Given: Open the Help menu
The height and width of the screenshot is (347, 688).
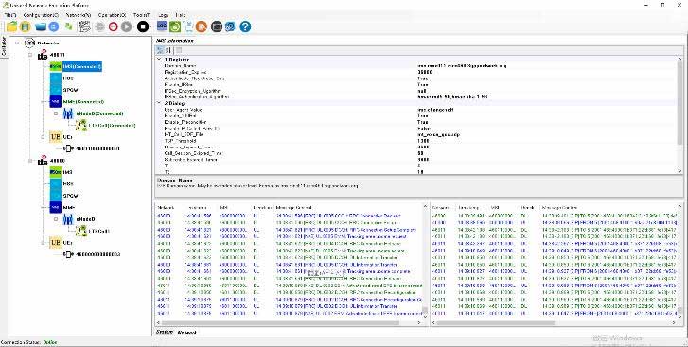Looking at the screenshot, I should click(x=181, y=15).
